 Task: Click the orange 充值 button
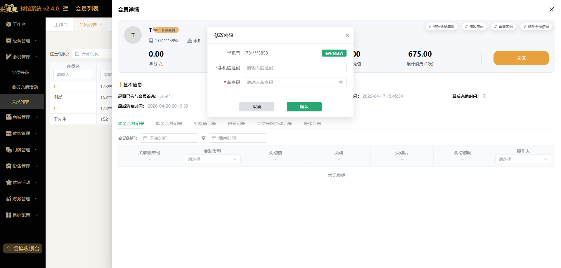click(521, 58)
